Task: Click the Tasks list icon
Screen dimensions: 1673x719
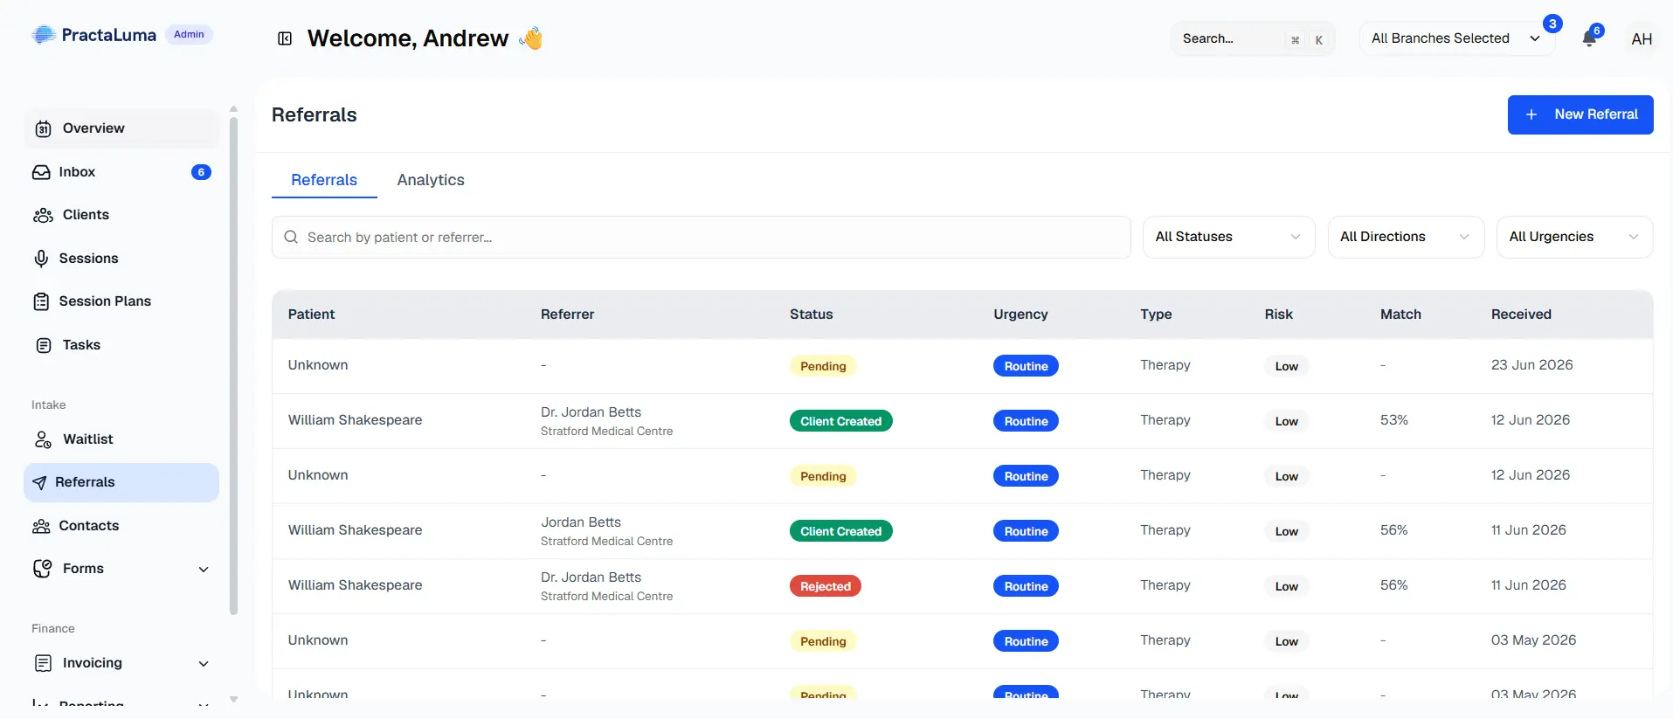Action: (x=43, y=345)
